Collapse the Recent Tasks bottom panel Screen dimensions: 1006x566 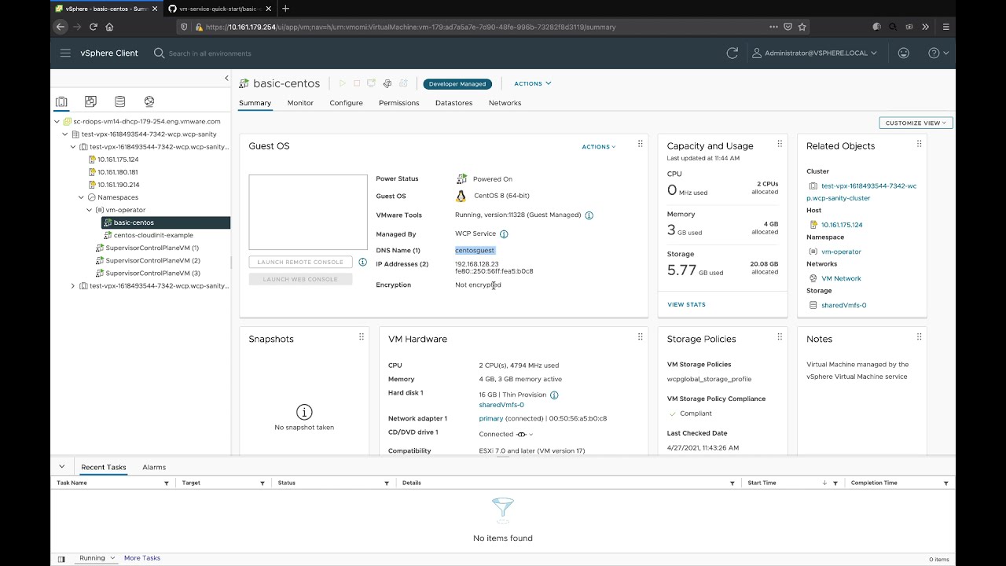(x=61, y=467)
